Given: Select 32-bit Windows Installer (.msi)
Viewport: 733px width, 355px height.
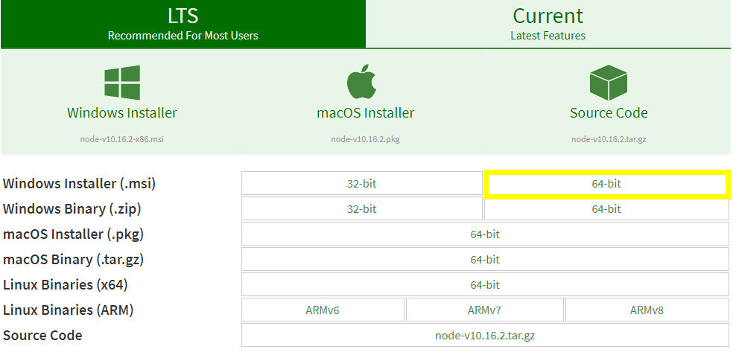Looking at the screenshot, I should tap(362, 184).
